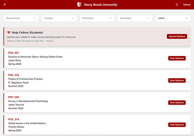Open the Professors dropdown
The width and height of the screenshot is (194, 136).
[x=97, y=18]
